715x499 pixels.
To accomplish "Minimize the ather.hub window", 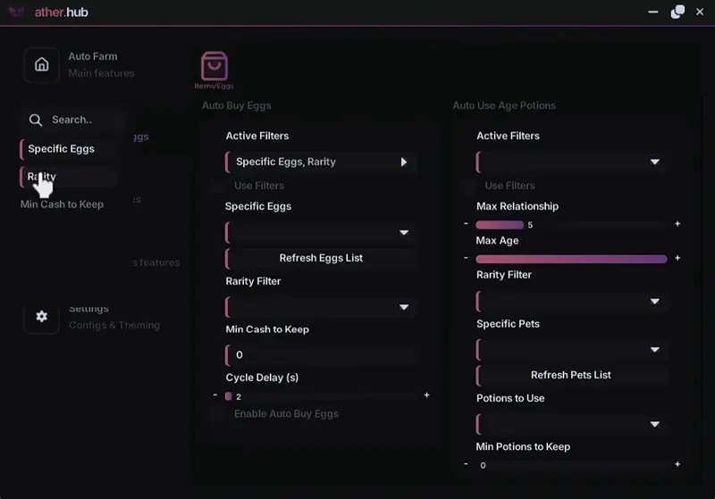I will (x=653, y=12).
